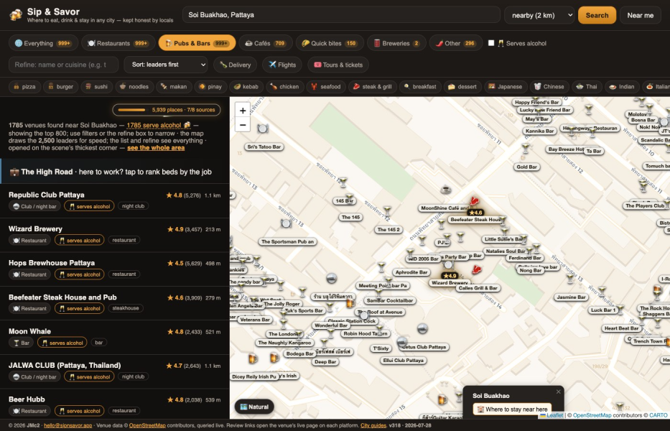Open The Players Club map marker

tap(645, 205)
